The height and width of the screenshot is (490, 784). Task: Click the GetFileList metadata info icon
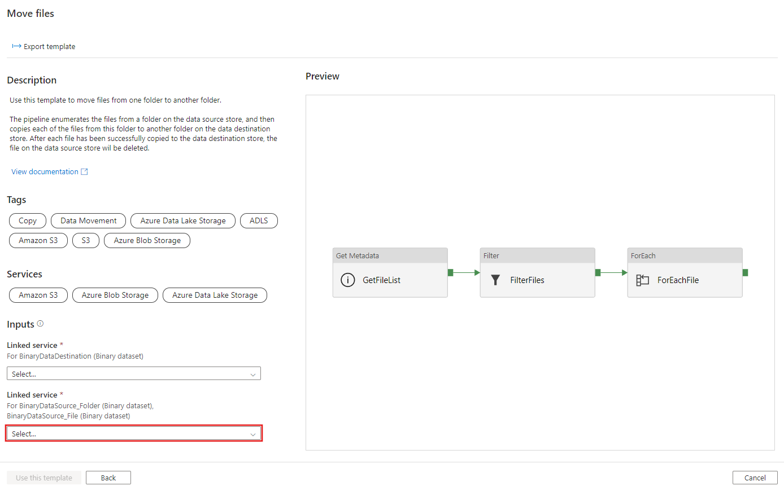pyautogui.click(x=348, y=280)
